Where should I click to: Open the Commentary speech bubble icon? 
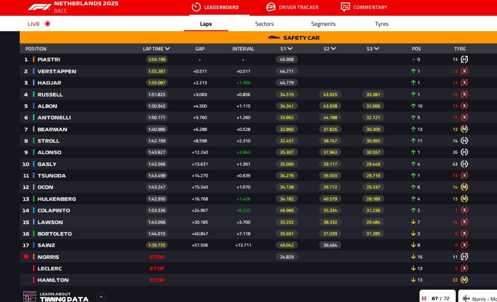(x=345, y=7)
